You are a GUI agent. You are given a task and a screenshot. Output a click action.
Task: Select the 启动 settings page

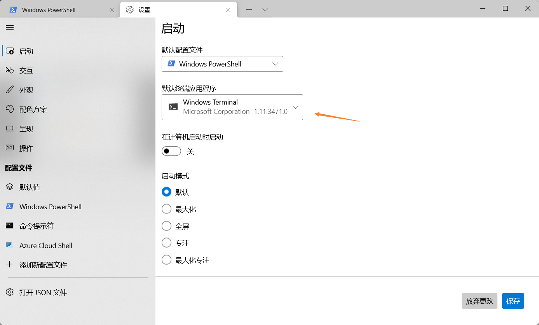pos(78,51)
